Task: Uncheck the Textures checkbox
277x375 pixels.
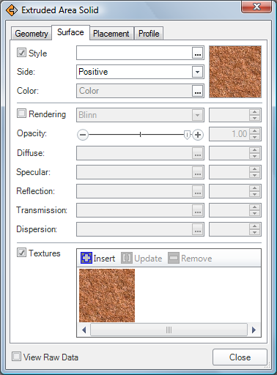Action: [x=21, y=253]
